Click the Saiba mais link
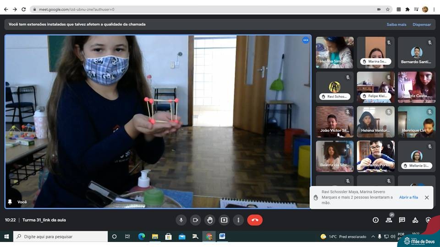The image size is (440, 247). coord(396,24)
